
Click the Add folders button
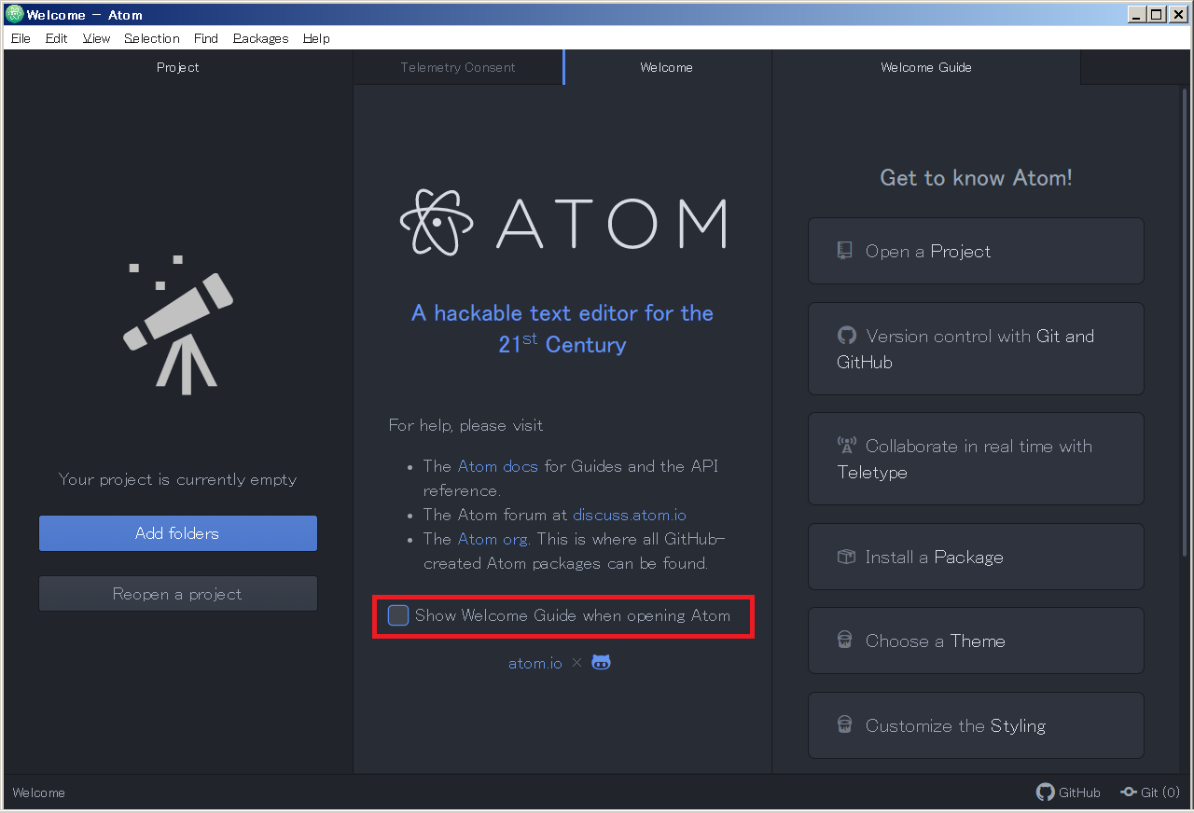[x=177, y=532]
